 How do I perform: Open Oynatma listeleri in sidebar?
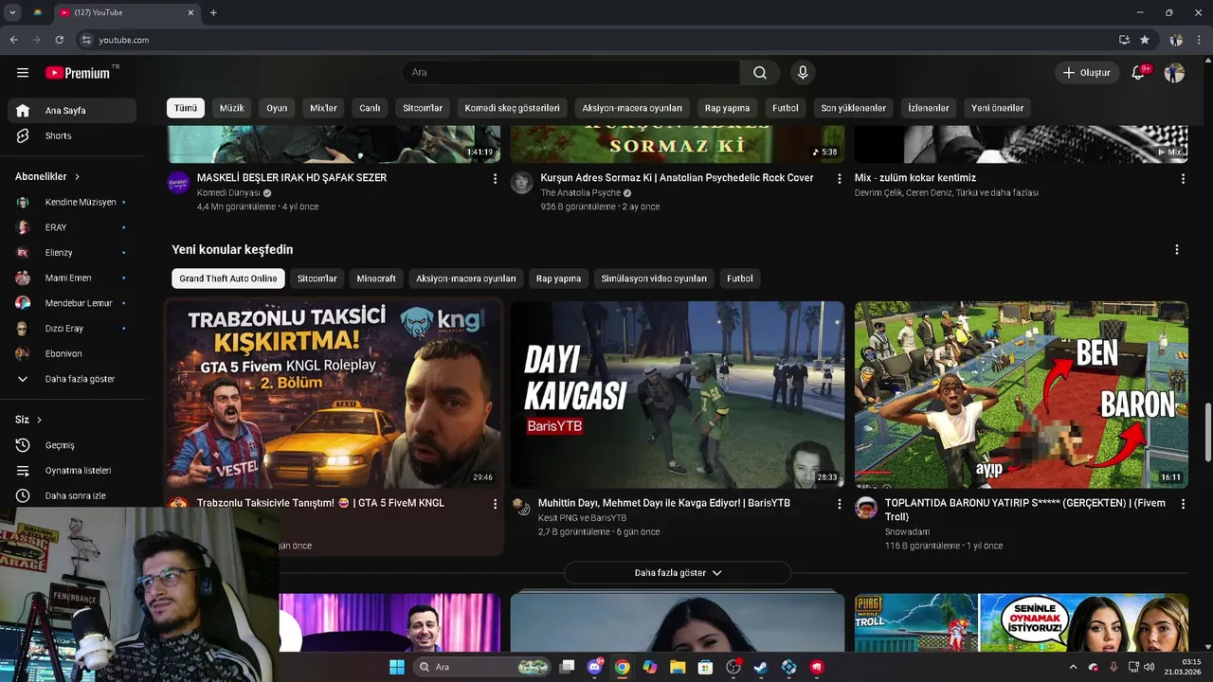(72, 471)
